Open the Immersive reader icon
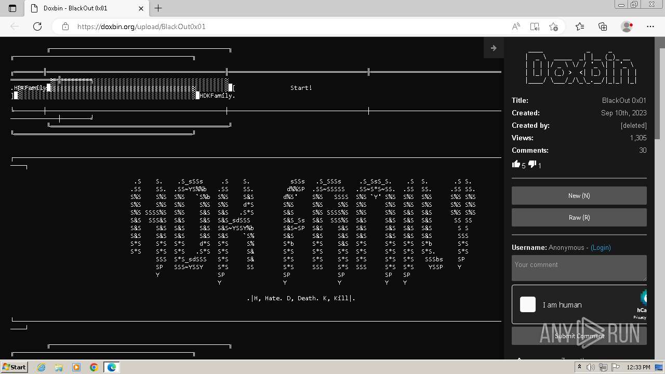 [535, 26]
